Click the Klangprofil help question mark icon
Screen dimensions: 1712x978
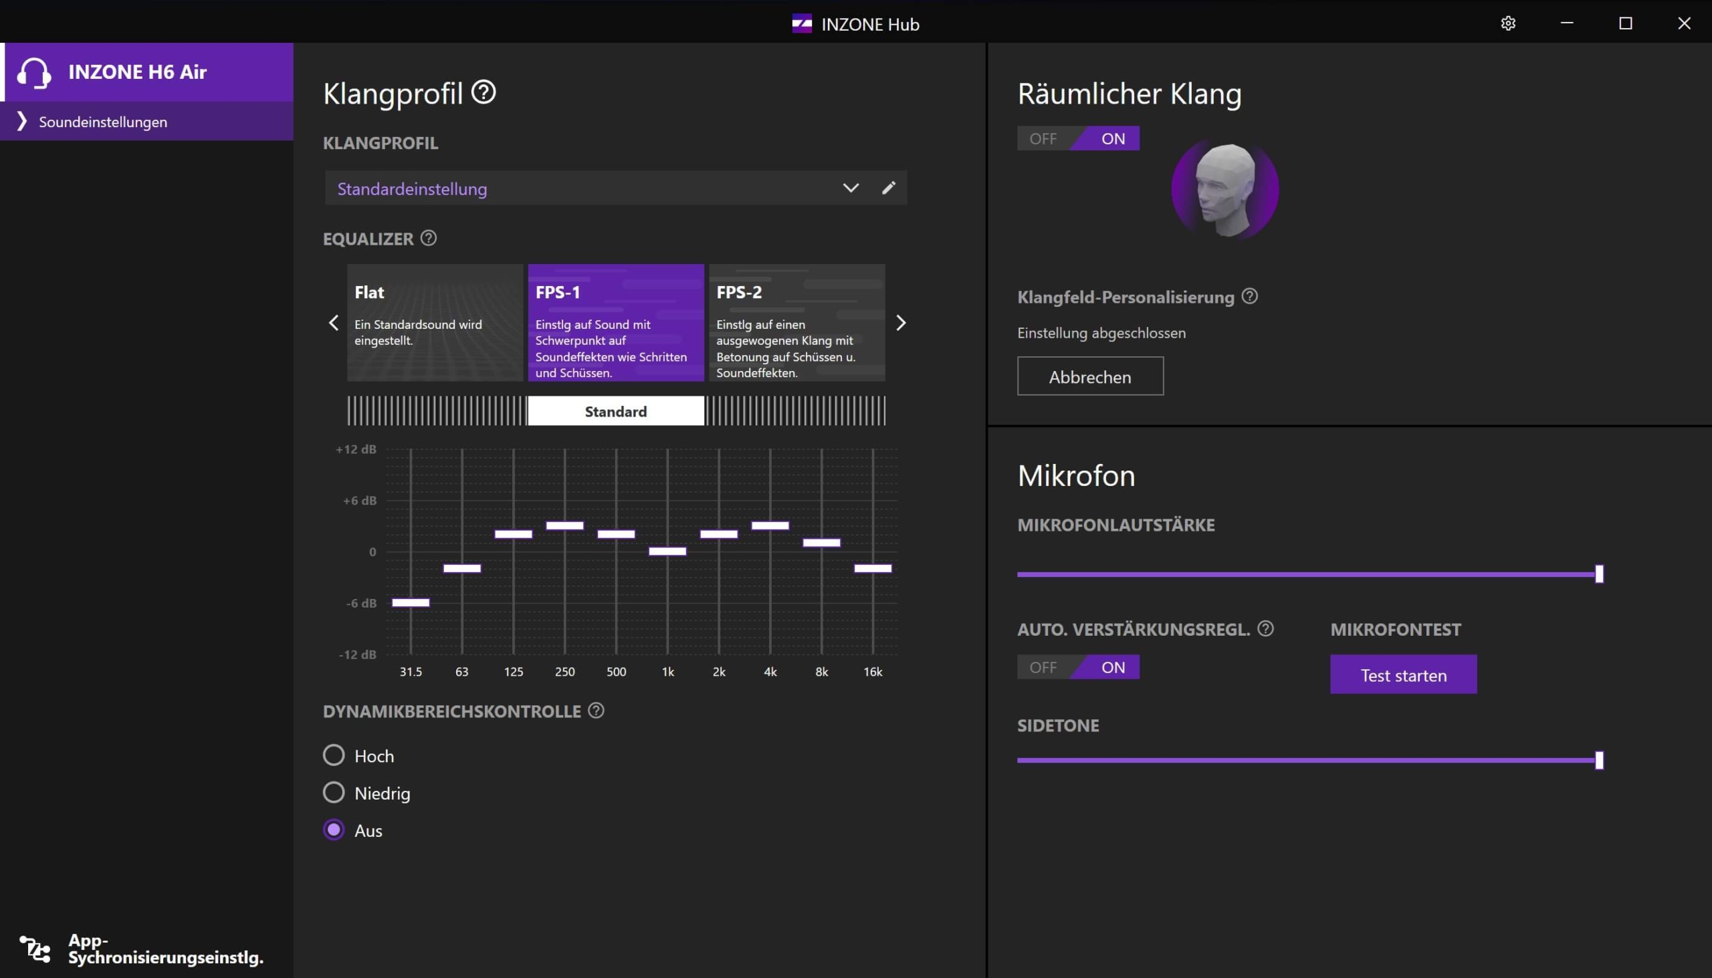coord(483,92)
